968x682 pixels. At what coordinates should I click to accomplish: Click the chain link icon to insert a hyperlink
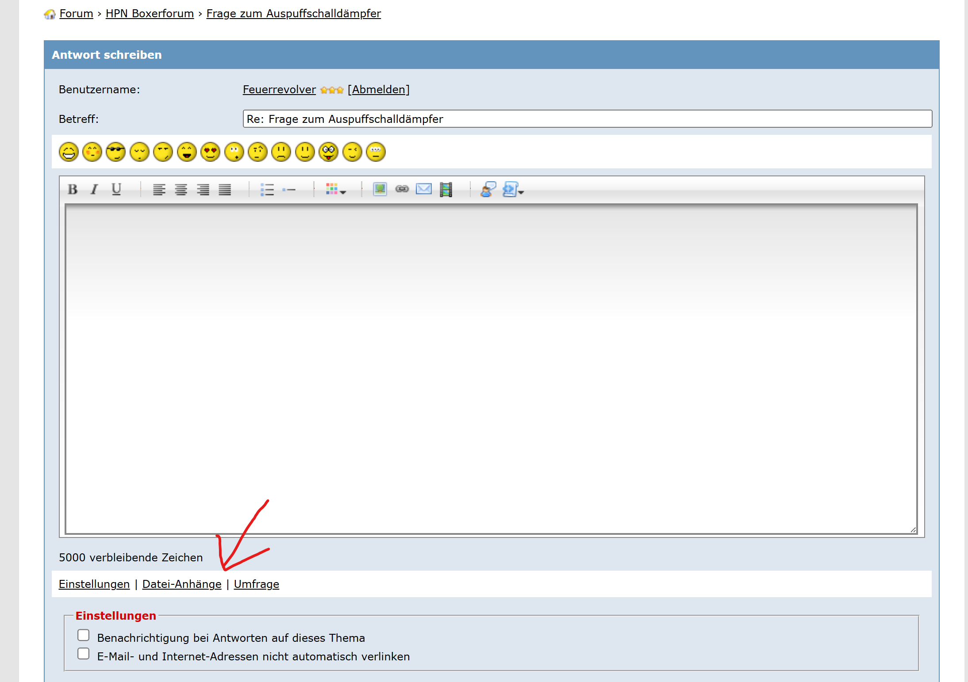click(402, 190)
